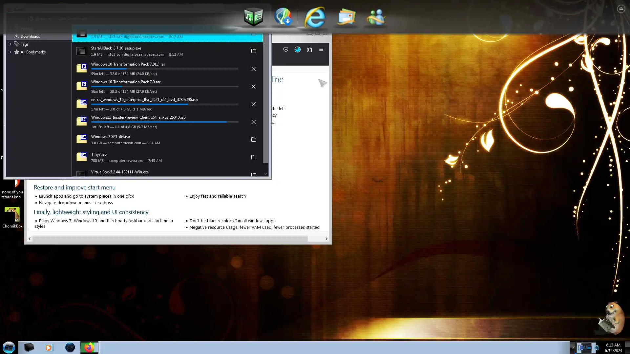
Task: Click 'Restore and improve start menu' heading
Action: [74, 187]
